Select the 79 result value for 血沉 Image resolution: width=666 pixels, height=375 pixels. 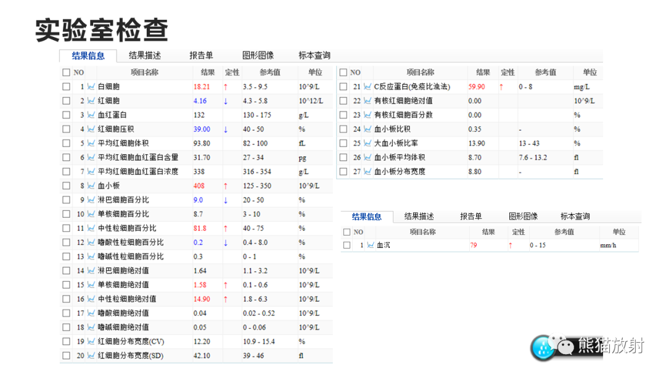click(474, 245)
